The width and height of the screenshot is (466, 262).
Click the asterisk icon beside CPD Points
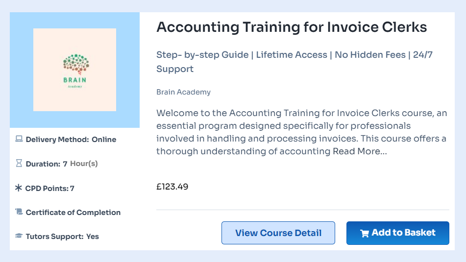point(19,188)
